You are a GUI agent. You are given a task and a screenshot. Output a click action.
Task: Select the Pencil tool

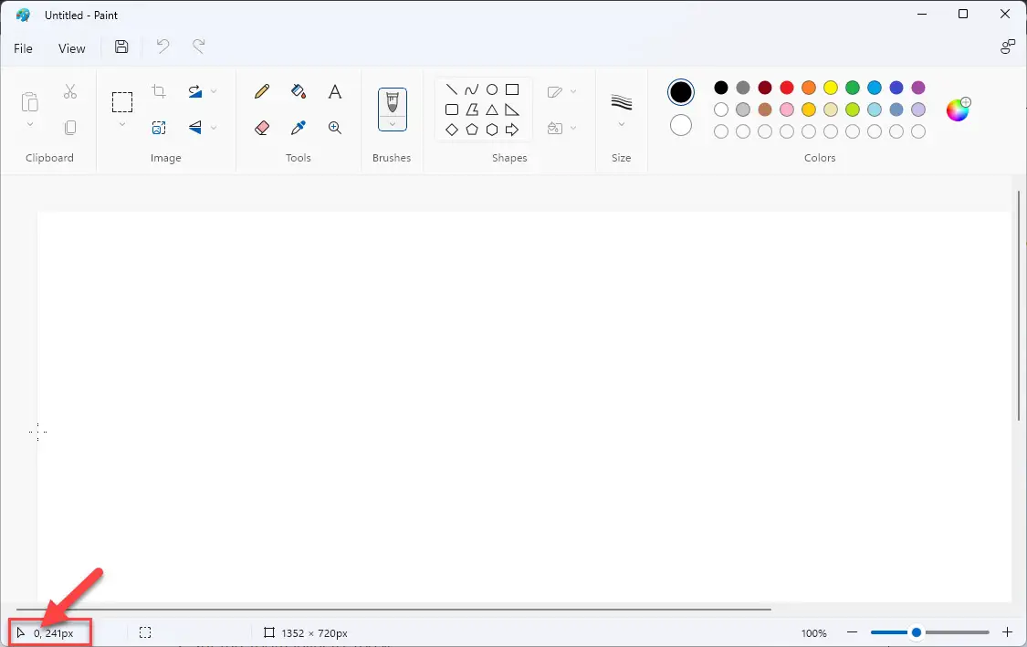[x=262, y=91]
